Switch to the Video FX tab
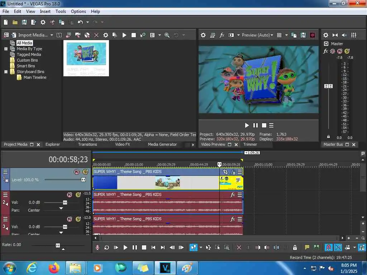Screen dimensions: 367x275 (123, 145)
